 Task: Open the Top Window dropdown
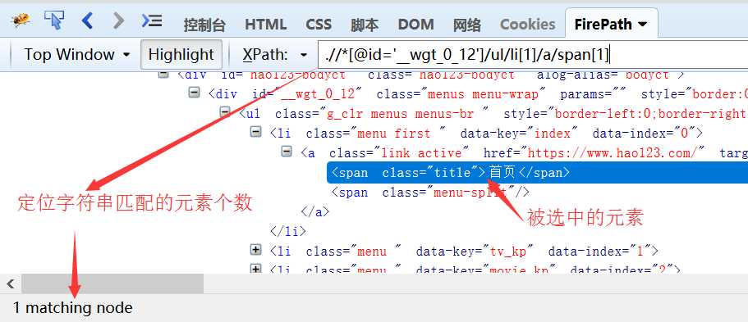pos(77,54)
